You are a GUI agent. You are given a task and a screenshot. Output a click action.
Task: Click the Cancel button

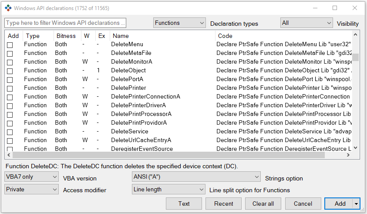click(x=303, y=204)
